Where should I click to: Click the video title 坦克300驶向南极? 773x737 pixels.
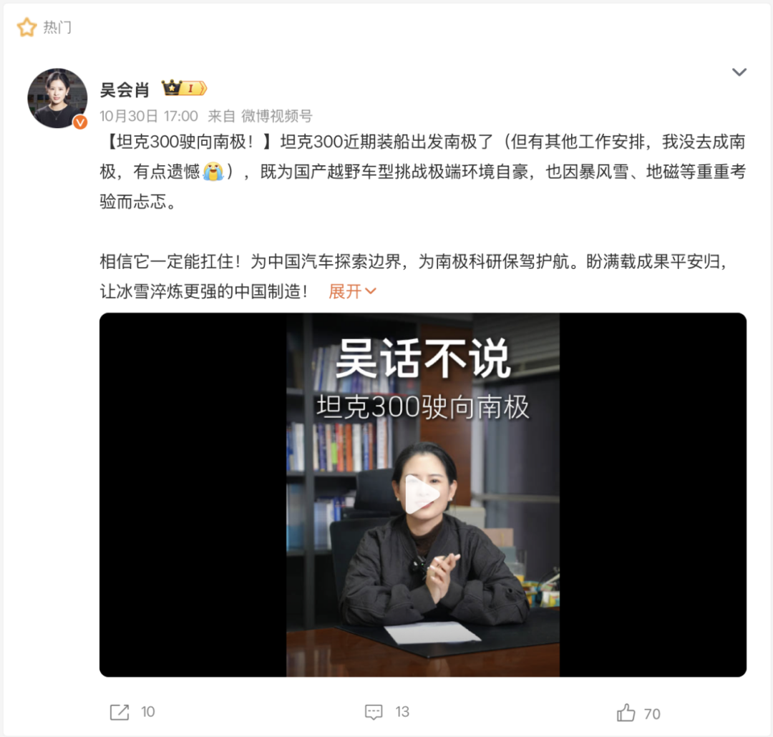tap(422, 407)
